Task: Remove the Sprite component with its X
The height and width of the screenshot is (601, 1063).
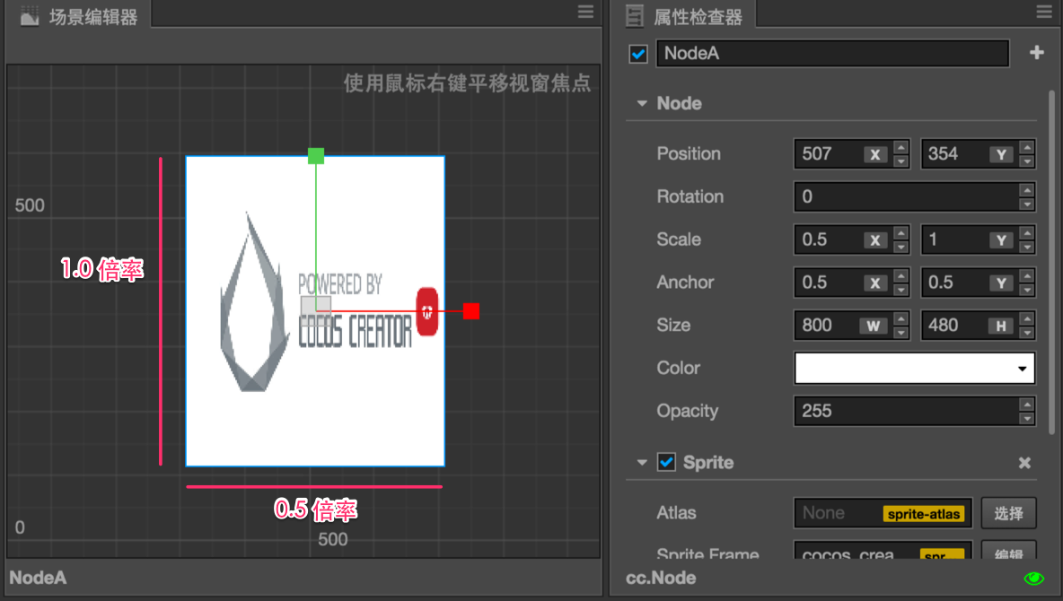Action: pyautogui.click(x=1024, y=463)
